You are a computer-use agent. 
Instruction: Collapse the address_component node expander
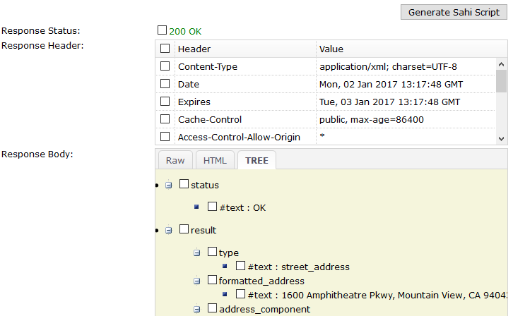(x=197, y=309)
